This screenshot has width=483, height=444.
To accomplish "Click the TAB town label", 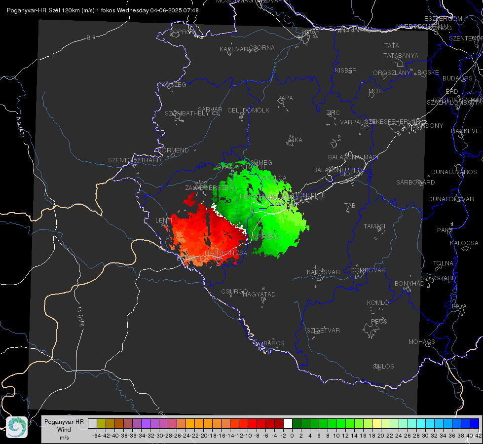I will [x=350, y=206].
